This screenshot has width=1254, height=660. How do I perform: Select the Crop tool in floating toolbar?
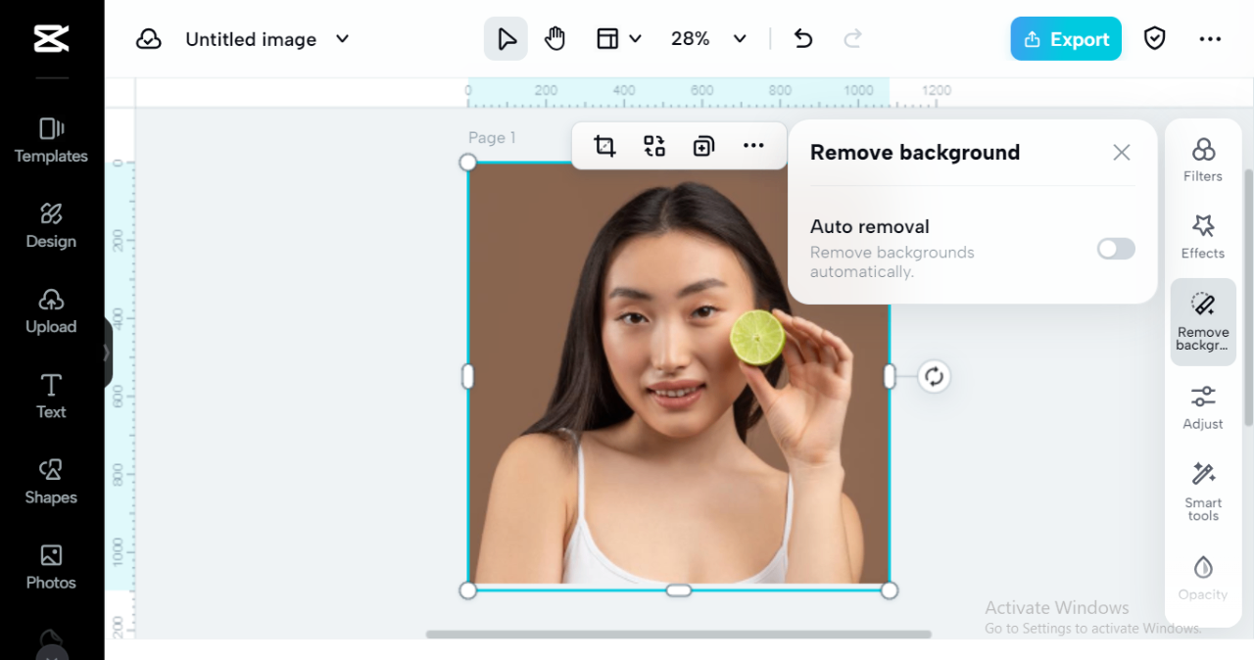tap(604, 146)
